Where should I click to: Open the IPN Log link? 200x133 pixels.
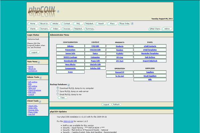coord(120,57)
